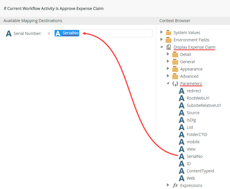This screenshot has height=189, width=230.
Task: Click the text icon beside Source
Action: point(181,113)
